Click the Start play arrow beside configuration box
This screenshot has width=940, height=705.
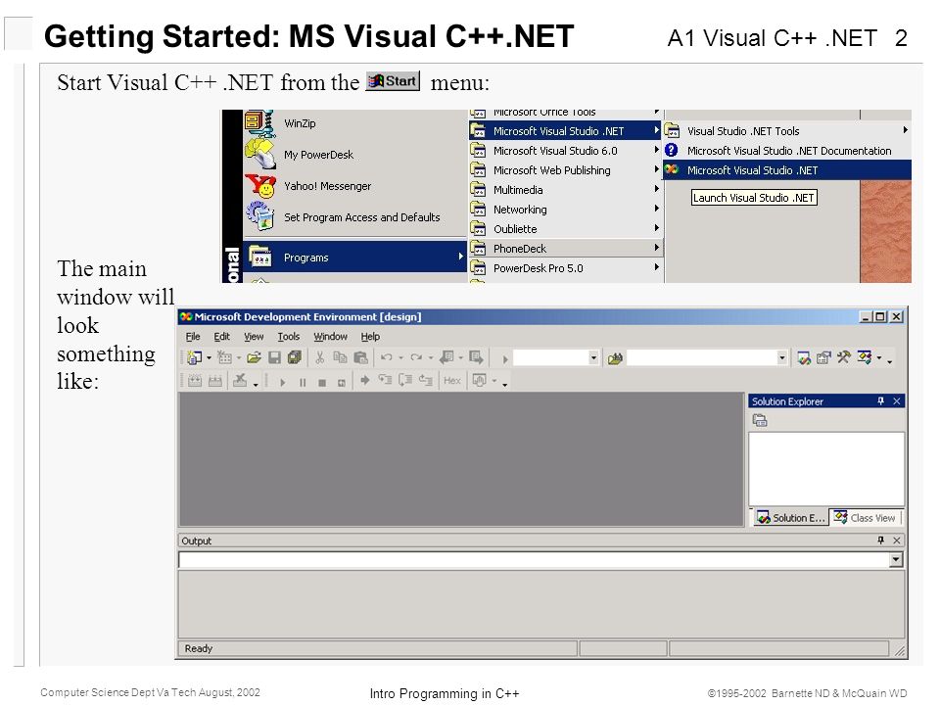pyautogui.click(x=505, y=359)
